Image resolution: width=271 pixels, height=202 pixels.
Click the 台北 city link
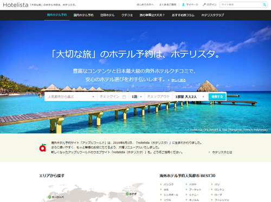point(166,190)
